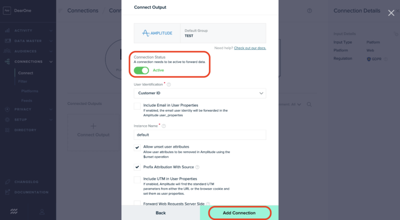The width and height of the screenshot is (400, 220).
Task: Click the Documentation icon in the sidebar
Action: [x=7, y=192]
